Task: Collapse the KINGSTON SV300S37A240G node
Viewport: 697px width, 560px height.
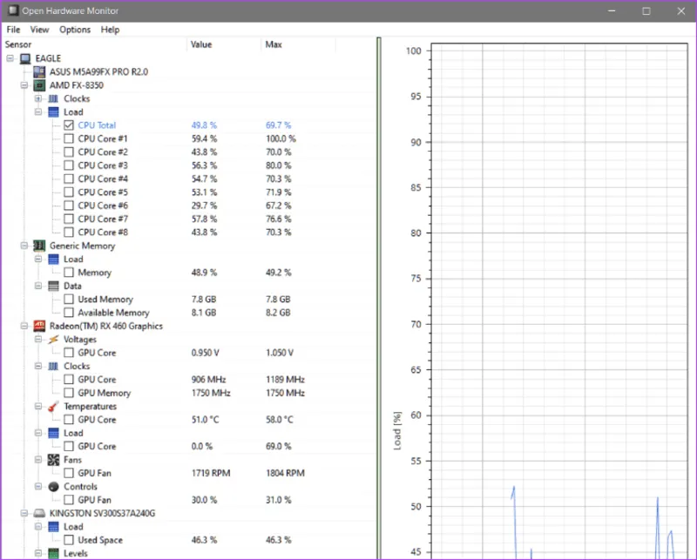Action: (x=24, y=513)
